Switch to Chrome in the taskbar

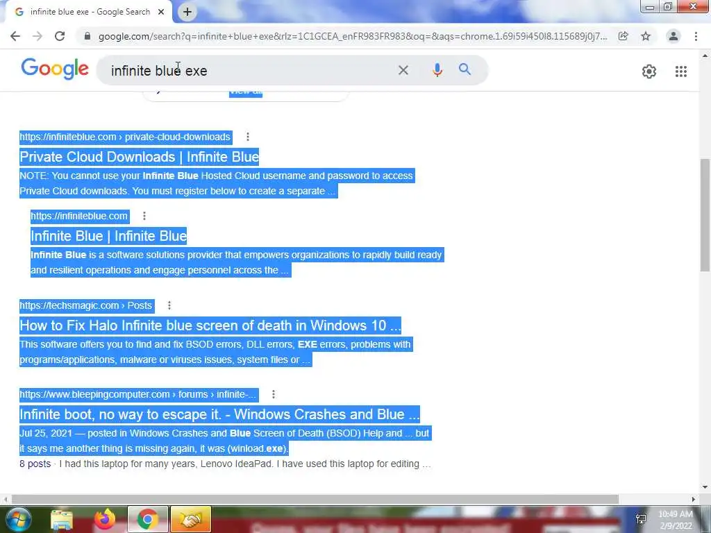tap(148, 519)
